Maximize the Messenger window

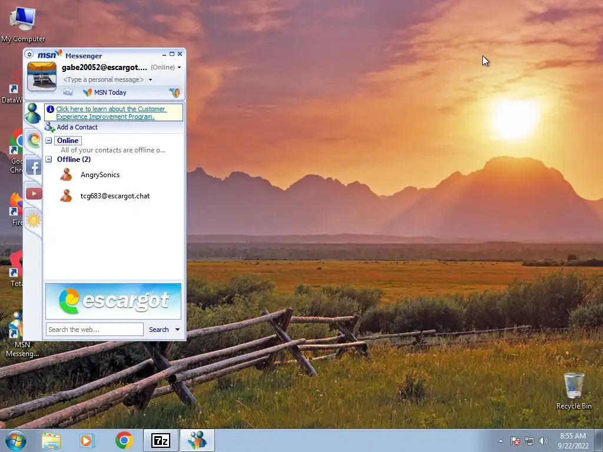pyautogui.click(x=172, y=54)
